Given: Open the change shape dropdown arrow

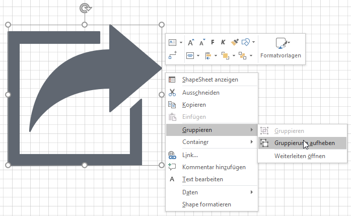Looking at the screenshot, I should (253, 42).
